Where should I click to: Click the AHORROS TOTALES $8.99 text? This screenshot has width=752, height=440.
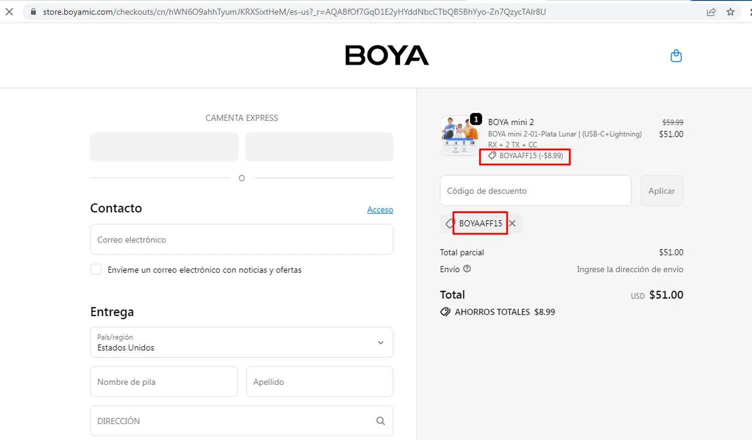coord(505,312)
